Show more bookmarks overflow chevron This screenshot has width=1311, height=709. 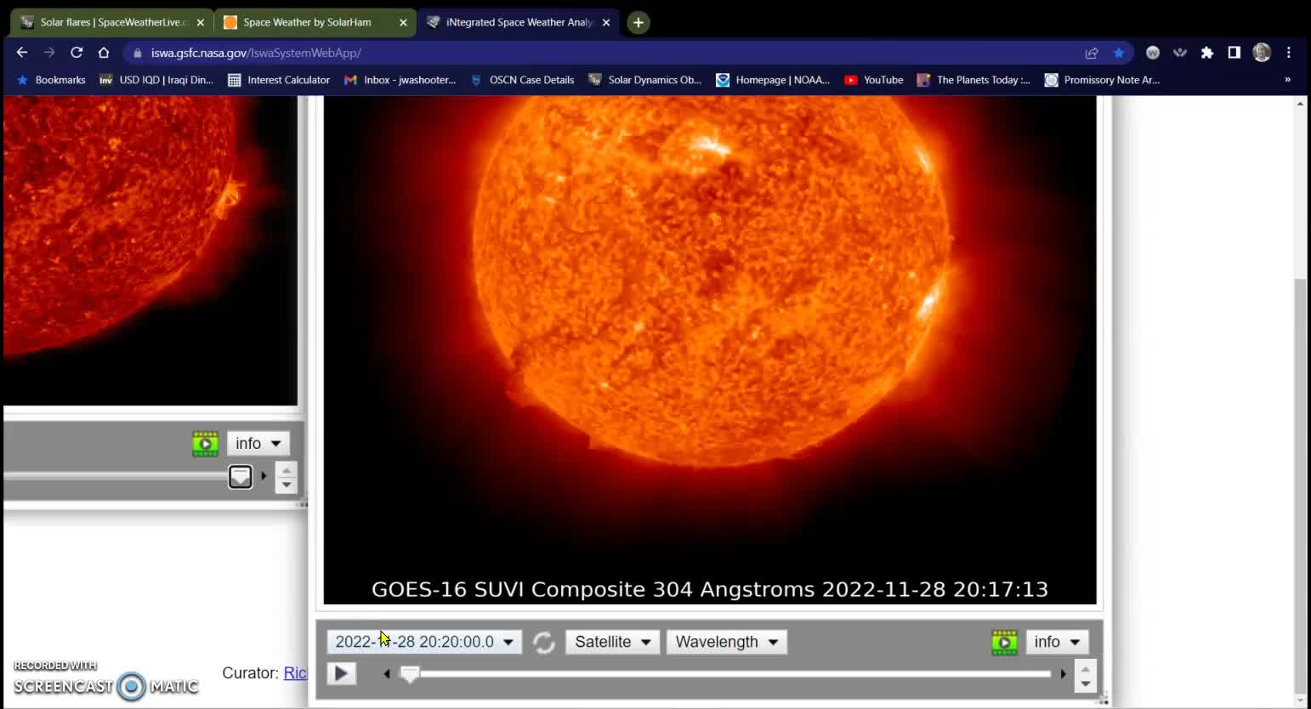click(1287, 80)
